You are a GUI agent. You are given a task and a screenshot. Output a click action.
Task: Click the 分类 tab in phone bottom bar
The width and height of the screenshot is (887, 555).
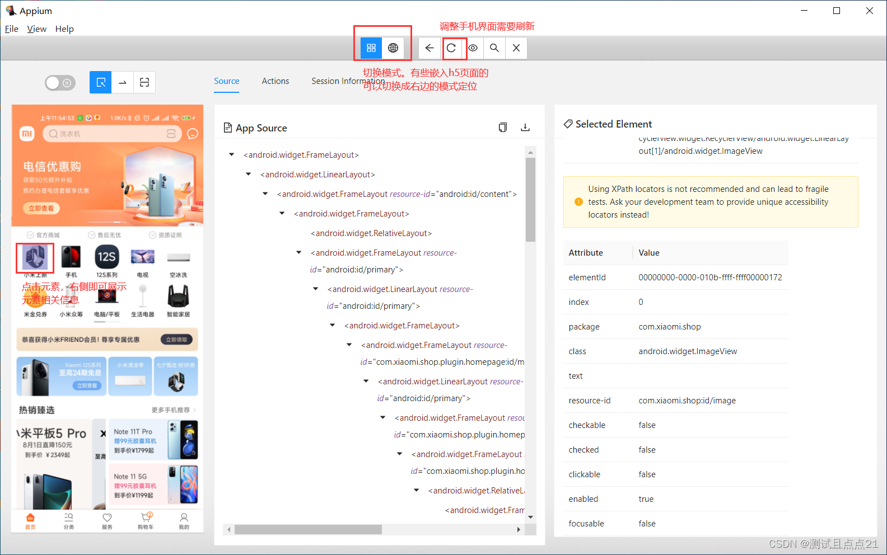pyautogui.click(x=68, y=521)
